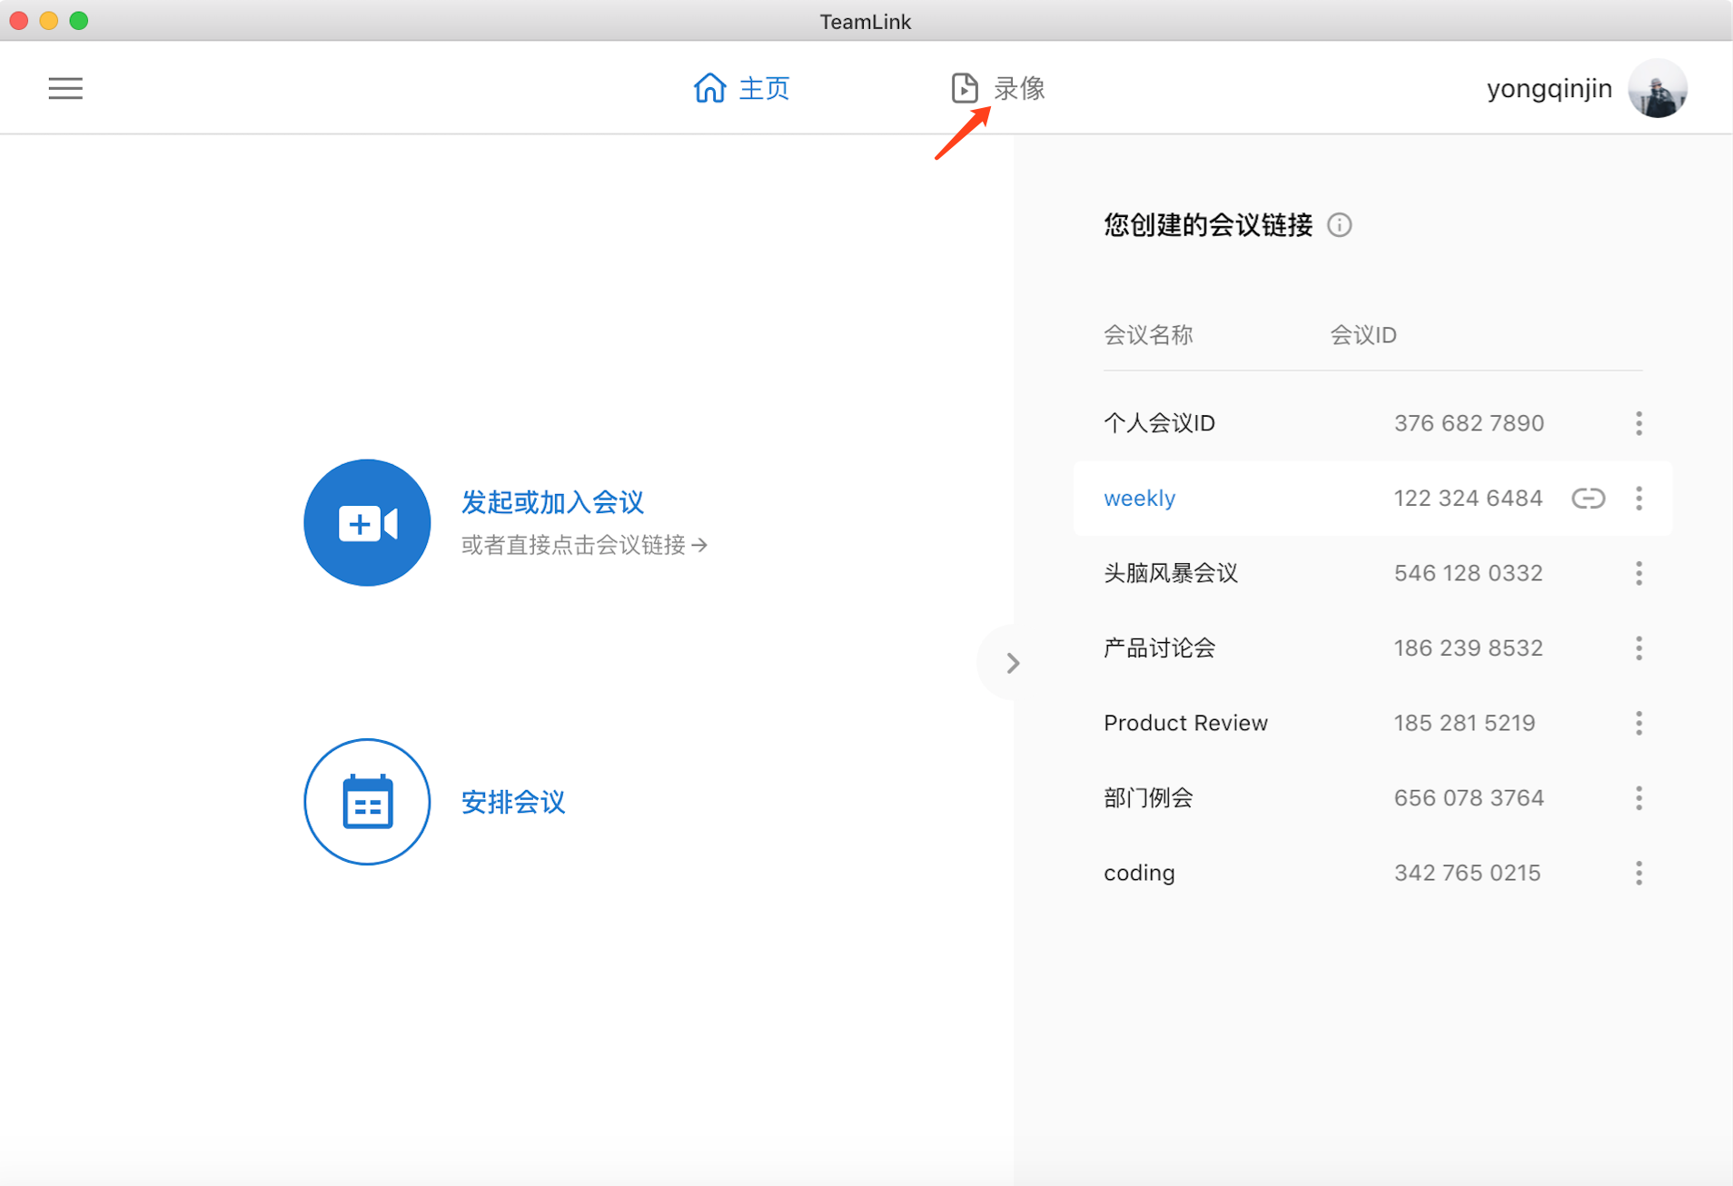This screenshot has height=1186, width=1733.
Task: Open options menu for 个人会议ID
Action: point(1639,422)
